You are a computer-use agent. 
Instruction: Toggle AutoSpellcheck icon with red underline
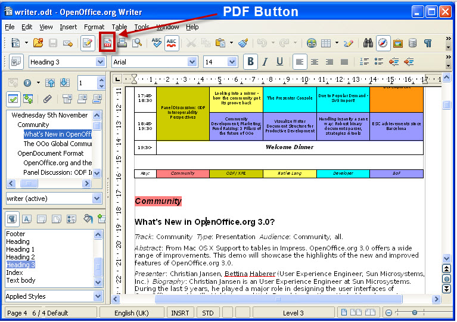[x=172, y=43]
